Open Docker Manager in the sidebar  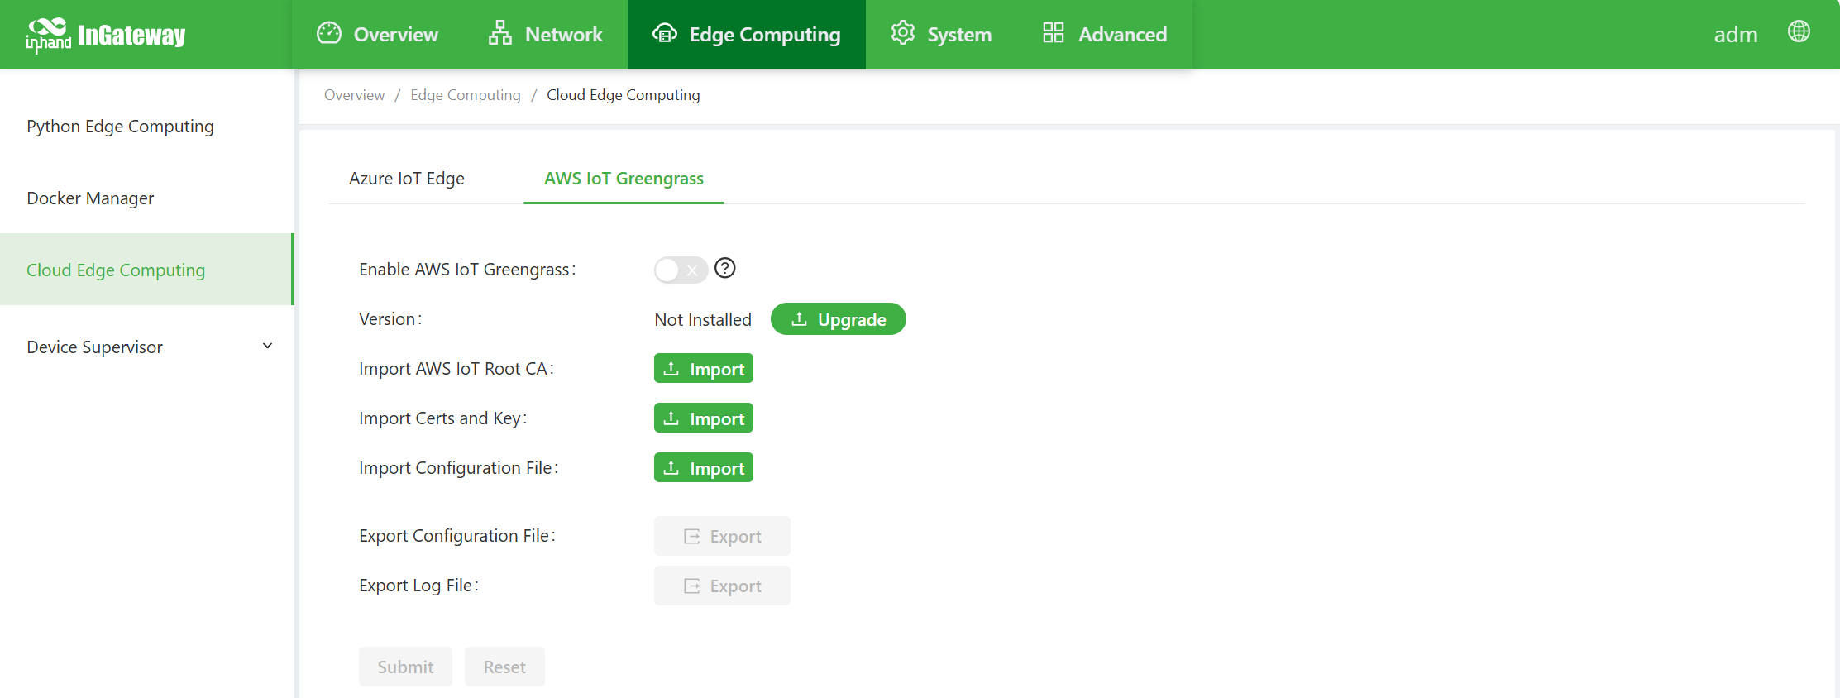coord(90,198)
